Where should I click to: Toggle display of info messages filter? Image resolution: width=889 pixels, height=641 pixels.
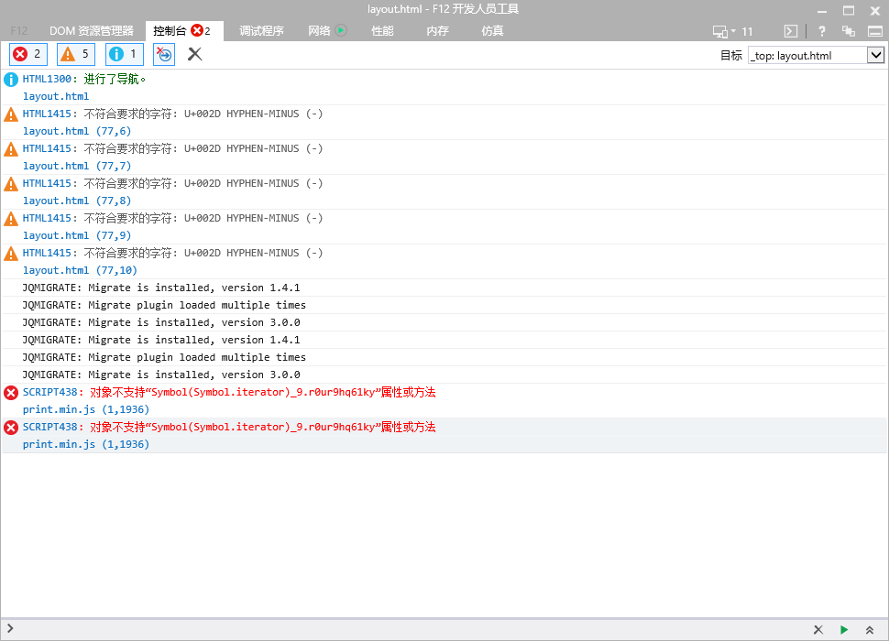click(123, 54)
